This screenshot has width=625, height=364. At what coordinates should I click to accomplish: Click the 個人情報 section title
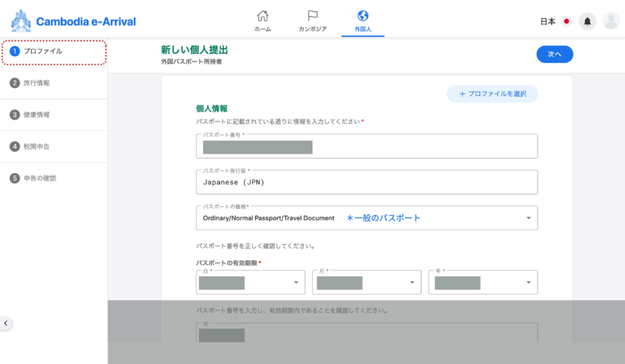click(x=212, y=109)
